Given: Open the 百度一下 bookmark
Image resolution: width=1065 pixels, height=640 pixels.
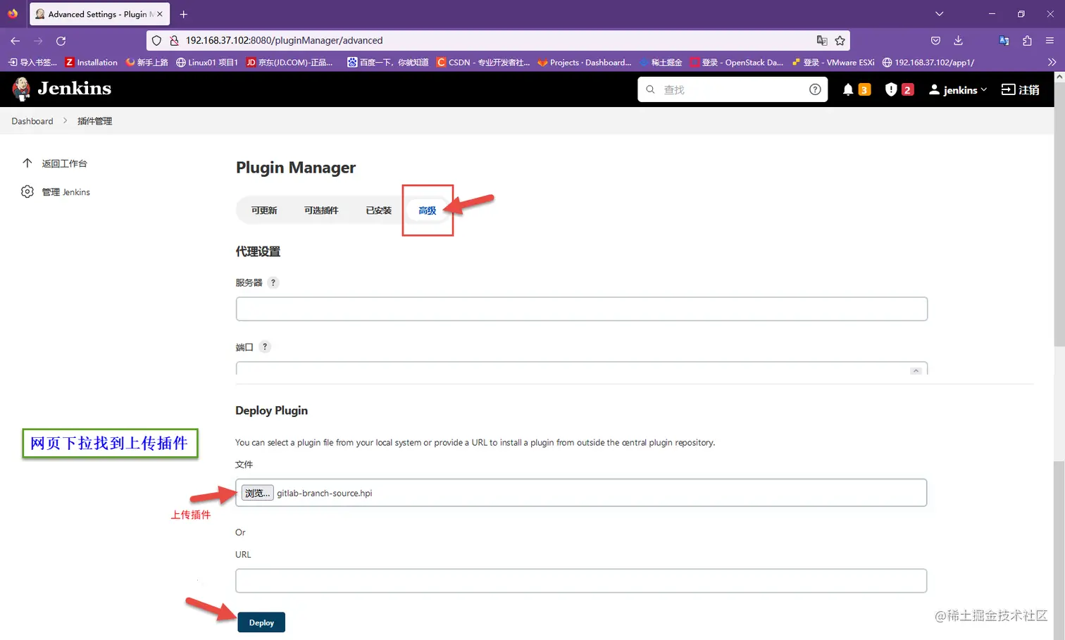Looking at the screenshot, I should (x=388, y=62).
